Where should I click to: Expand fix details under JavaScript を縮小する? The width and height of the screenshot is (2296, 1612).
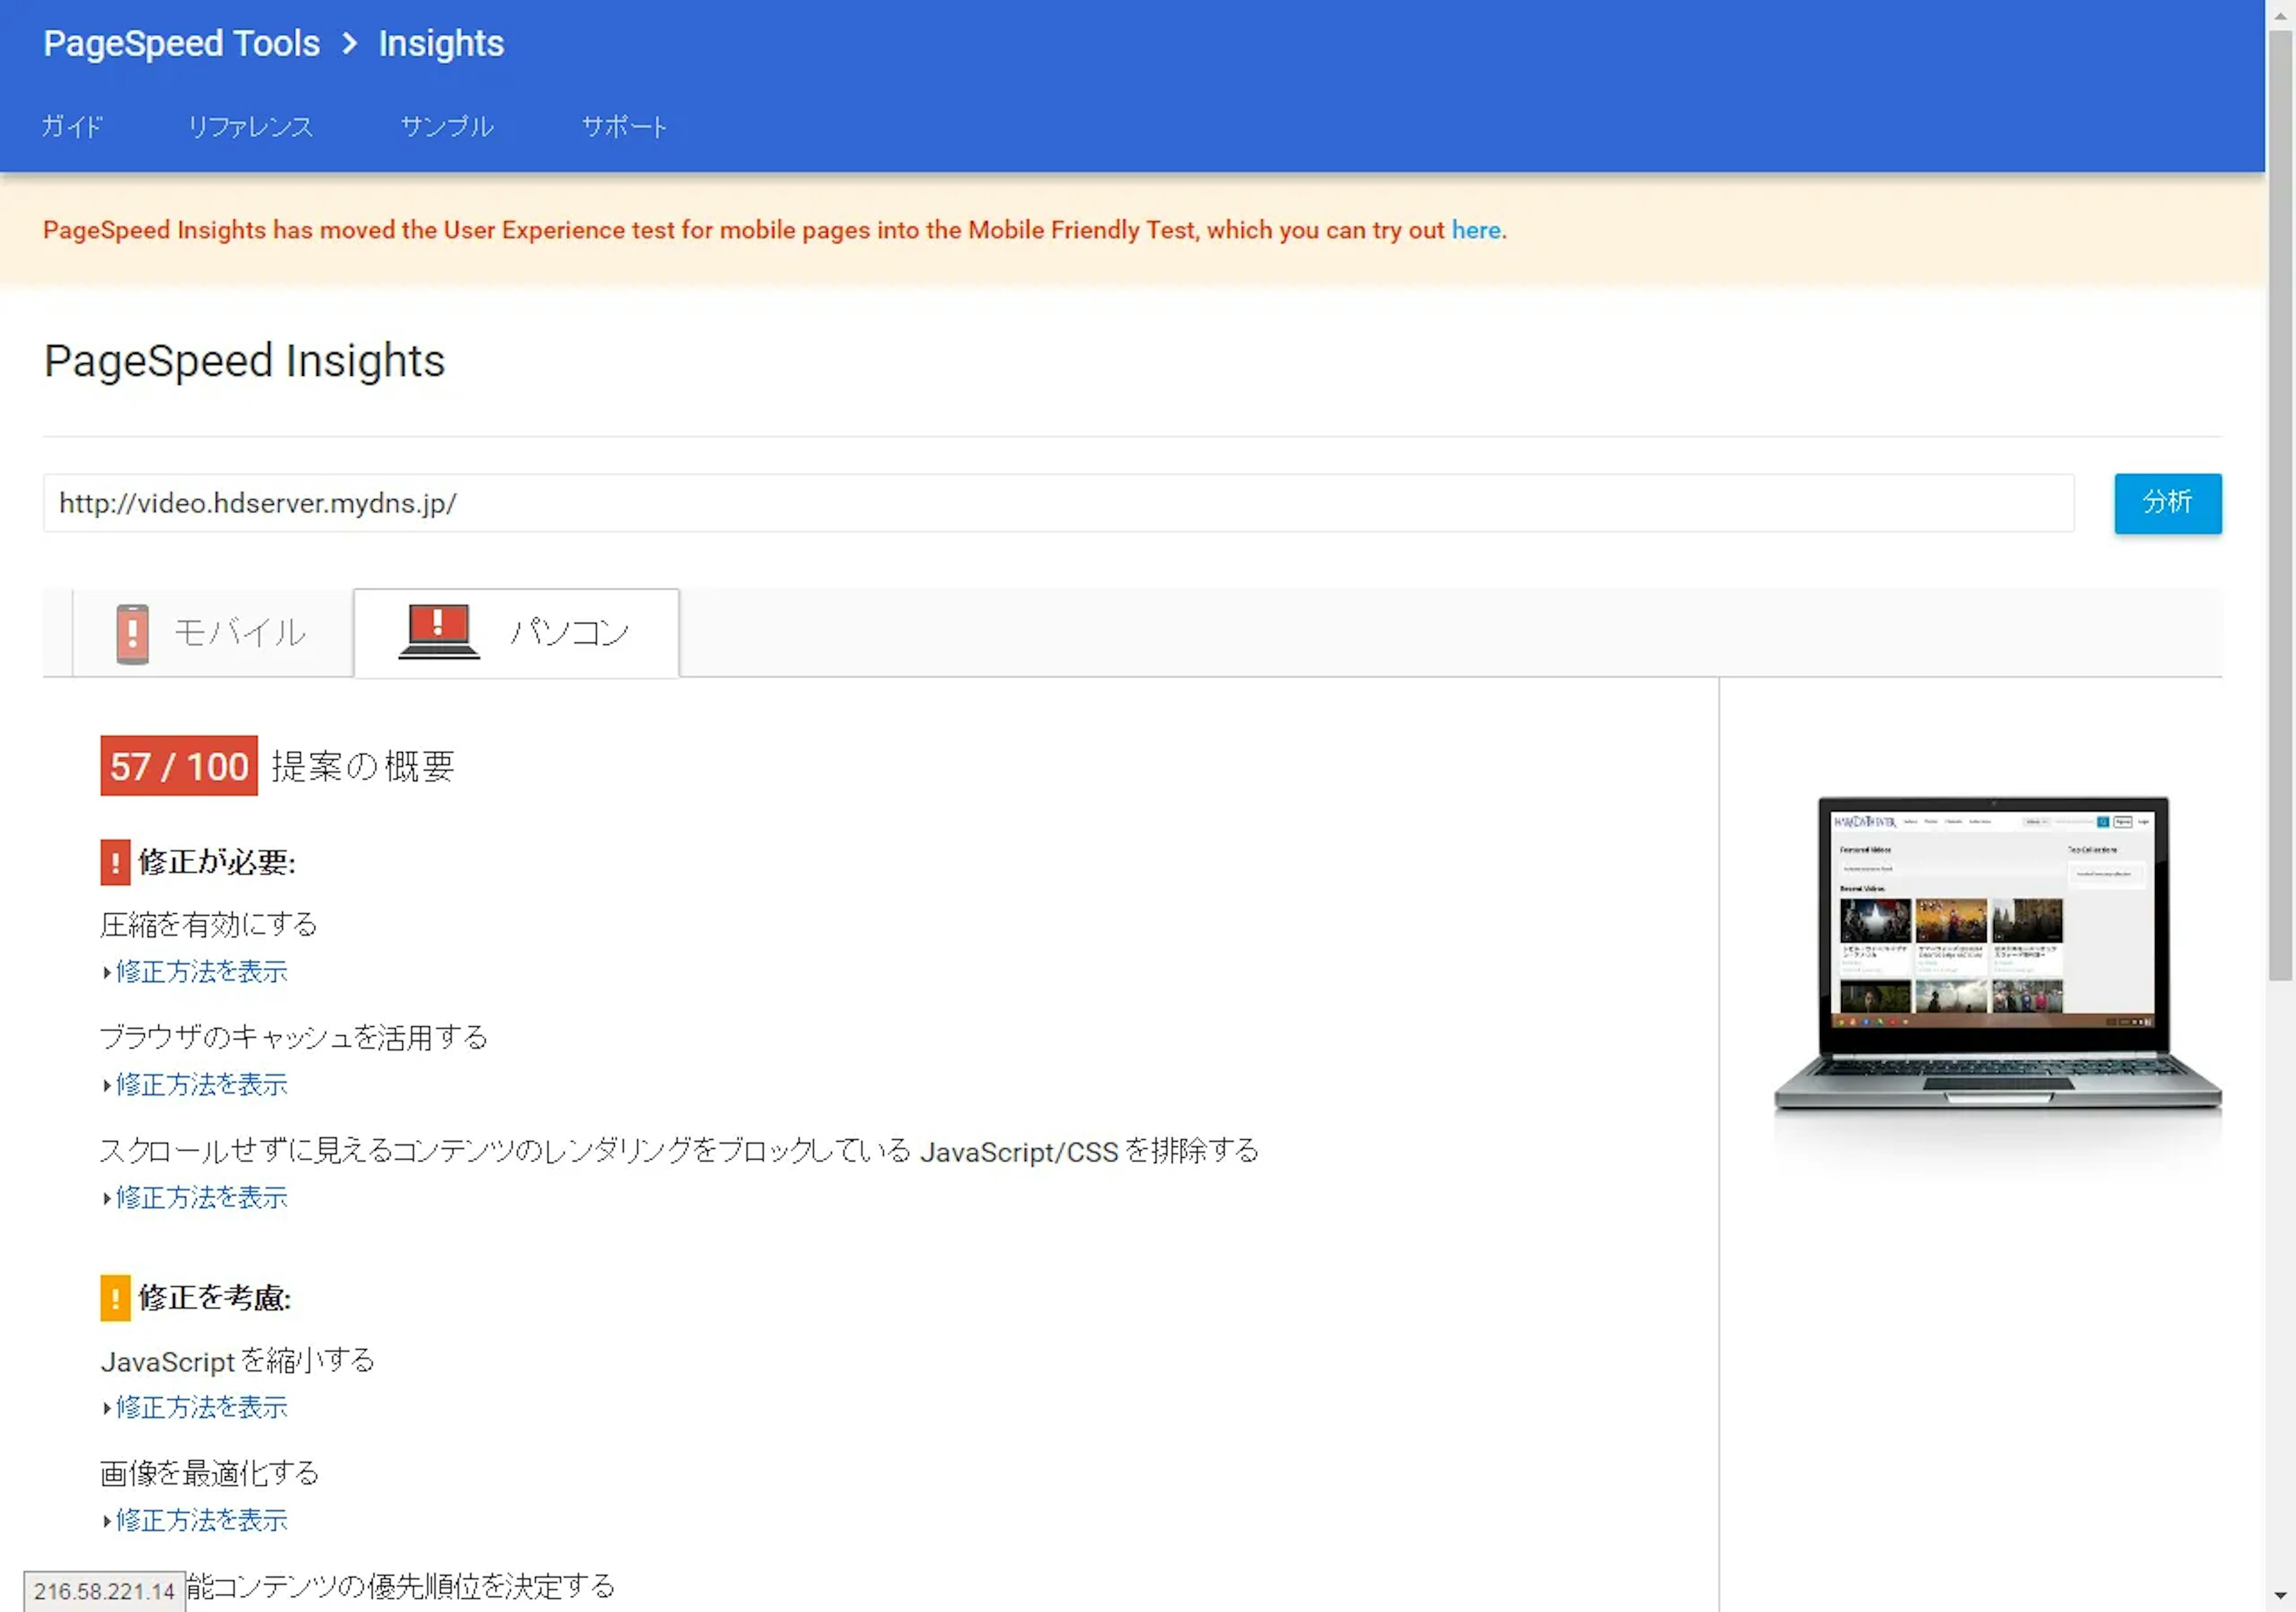[201, 1407]
